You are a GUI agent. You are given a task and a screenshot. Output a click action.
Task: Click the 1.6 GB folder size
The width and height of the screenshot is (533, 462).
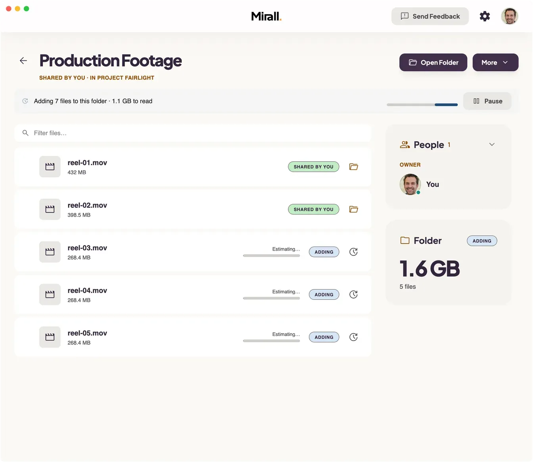(x=429, y=268)
